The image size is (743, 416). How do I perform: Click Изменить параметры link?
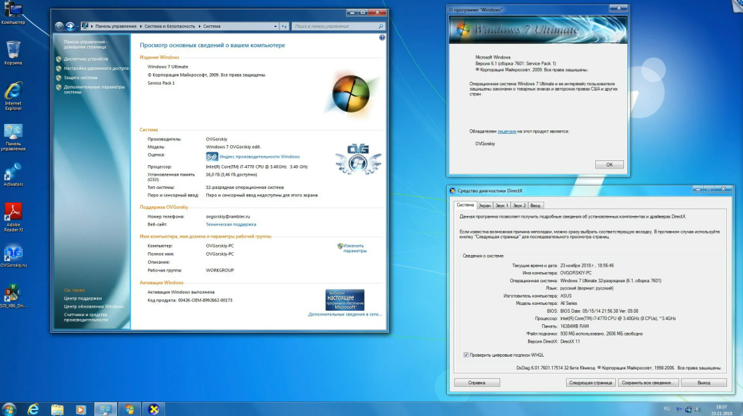tap(355, 248)
